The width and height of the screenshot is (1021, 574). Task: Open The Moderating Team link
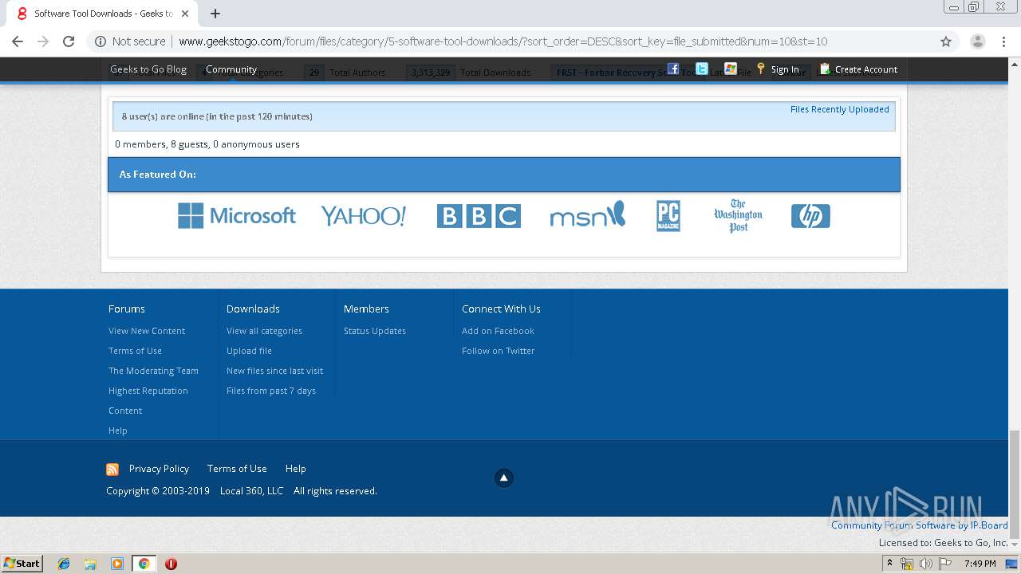pos(153,371)
